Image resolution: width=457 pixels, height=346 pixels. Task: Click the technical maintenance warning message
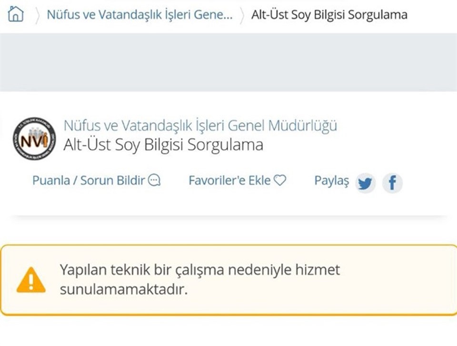tap(199, 279)
